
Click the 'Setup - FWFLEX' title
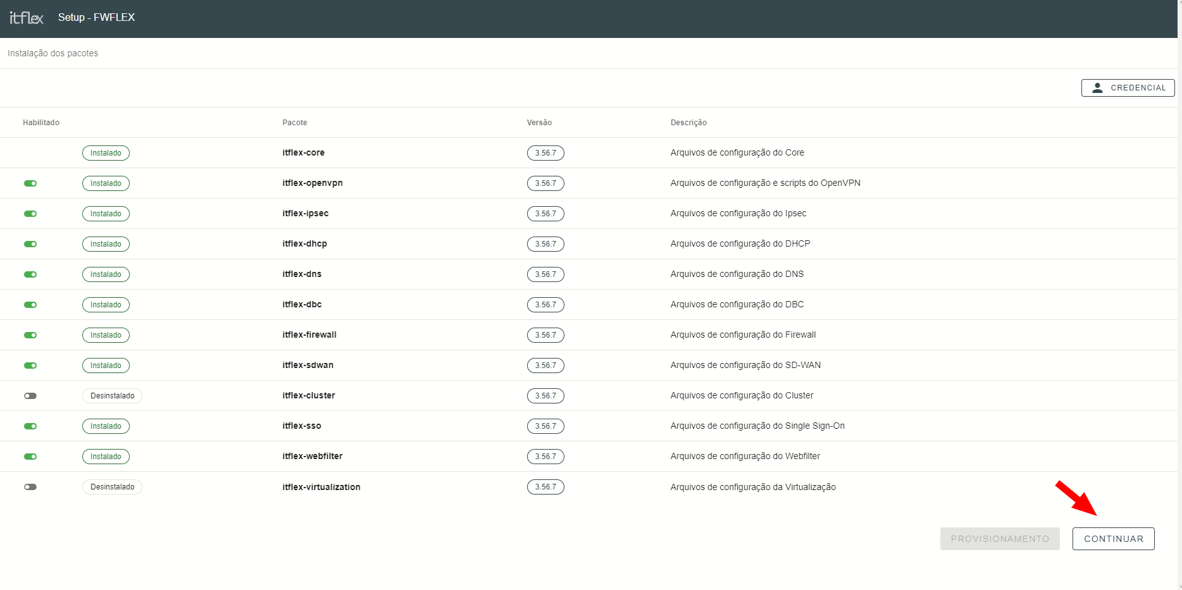click(x=97, y=17)
